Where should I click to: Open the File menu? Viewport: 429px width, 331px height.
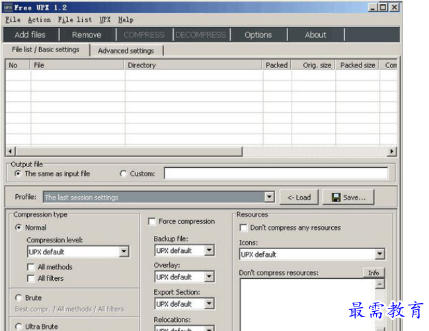[x=13, y=20]
